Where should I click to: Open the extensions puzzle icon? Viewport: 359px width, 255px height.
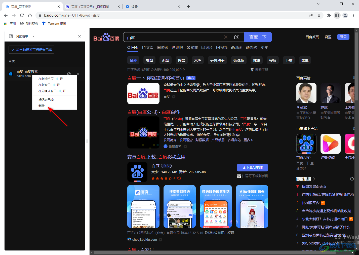point(329,15)
